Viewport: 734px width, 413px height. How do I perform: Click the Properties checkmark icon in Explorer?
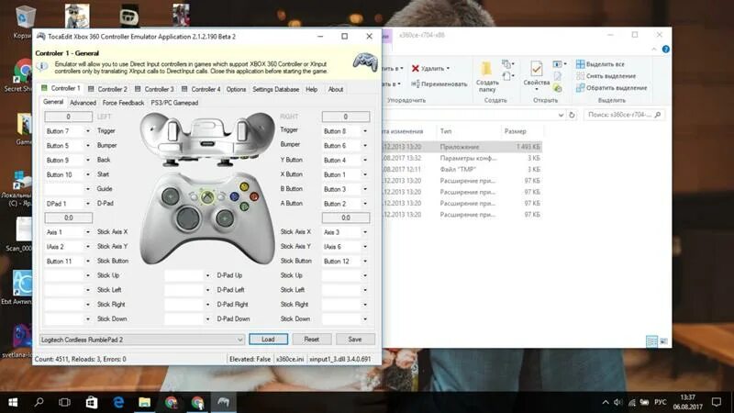pyautogui.click(x=537, y=70)
